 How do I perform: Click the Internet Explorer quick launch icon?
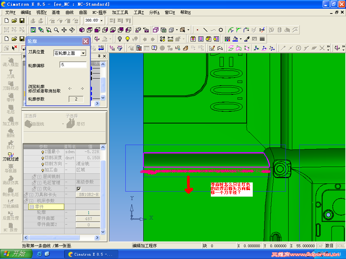[39, 254]
